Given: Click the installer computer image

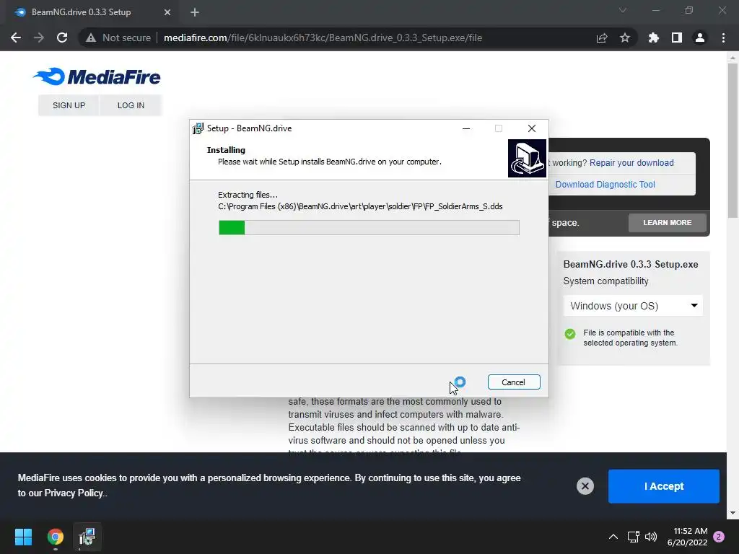Looking at the screenshot, I should point(527,158).
